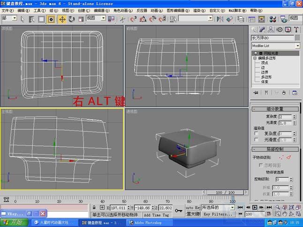
Task: Open the Modifier List dropdown
Action: point(276,46)
